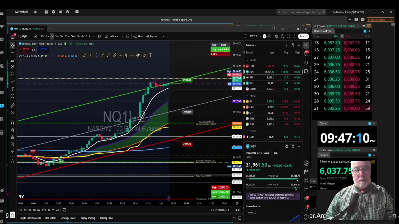Start bar Replay mode

click(151, 36)
